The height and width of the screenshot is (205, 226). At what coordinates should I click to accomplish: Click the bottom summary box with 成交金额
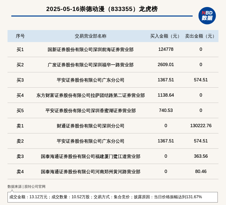[113, 197]
